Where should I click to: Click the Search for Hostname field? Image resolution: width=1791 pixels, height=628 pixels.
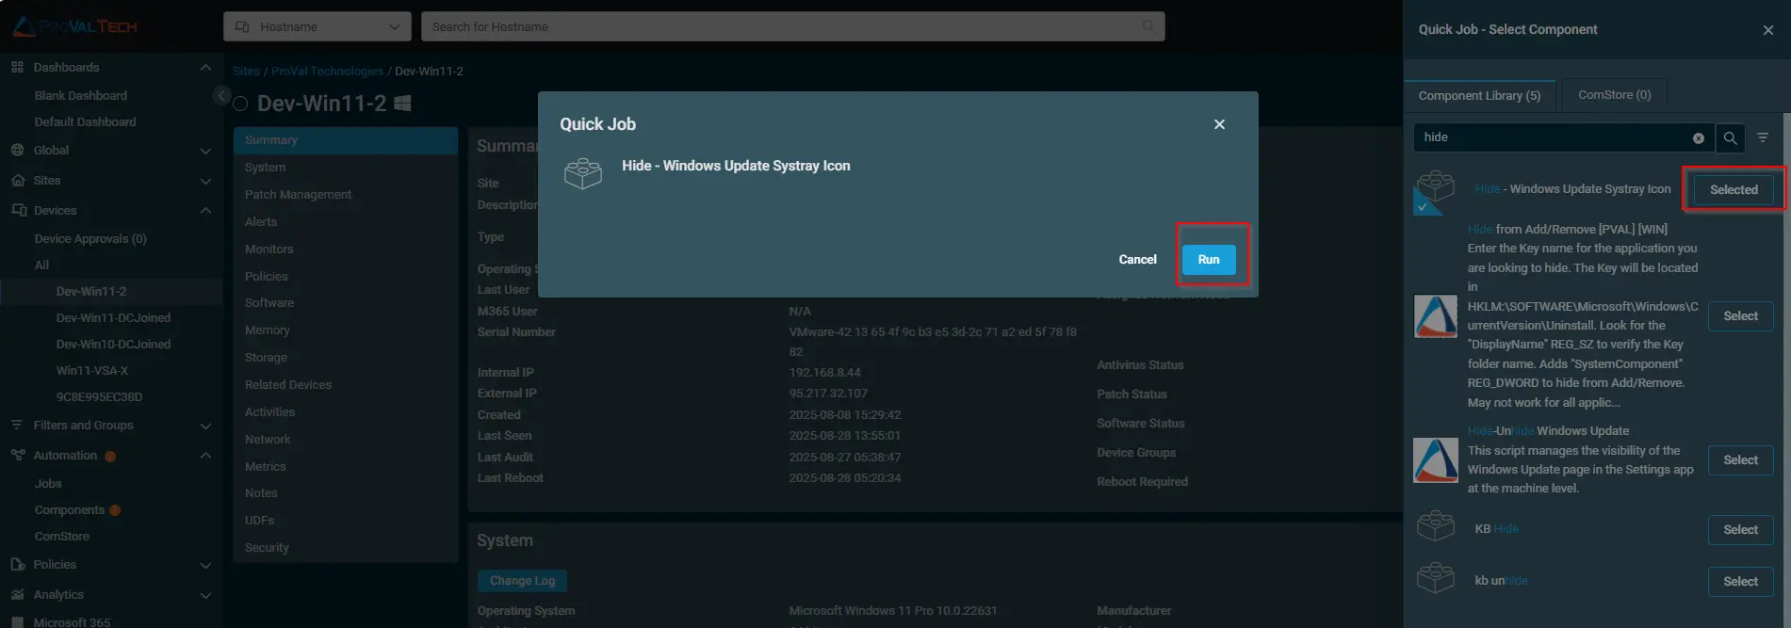782,26
